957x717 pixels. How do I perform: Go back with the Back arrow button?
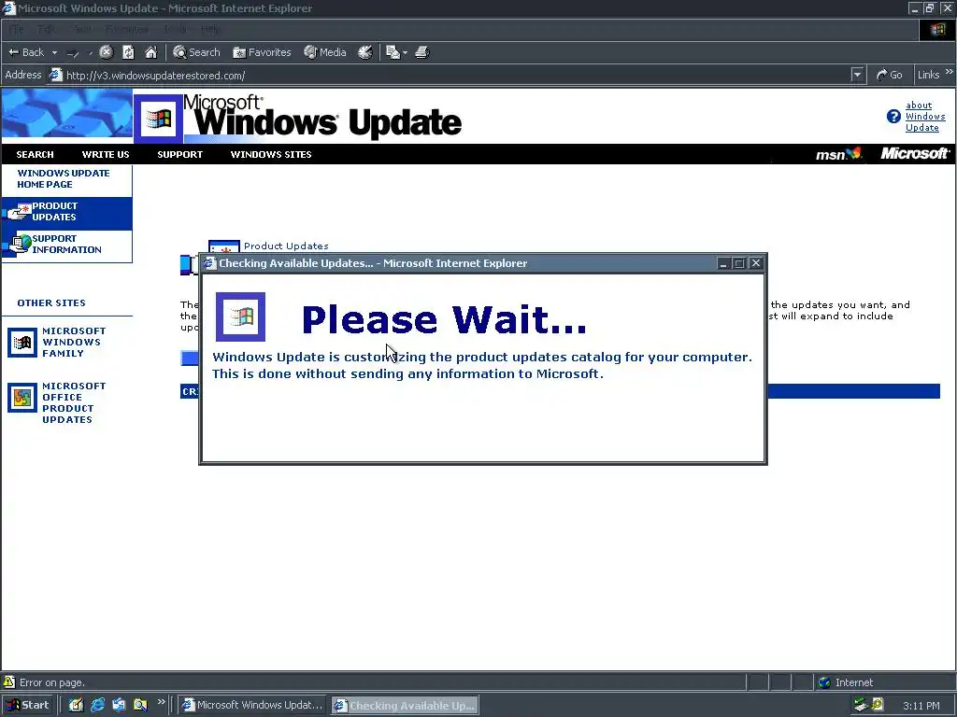click(x=25, y=52)
